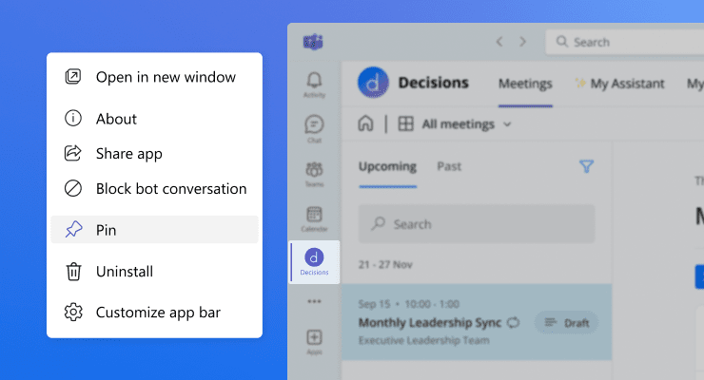The image size is (704, 380).
Task: Open the Monthly Leadership Sync meeting
Action: click(477, 322)
